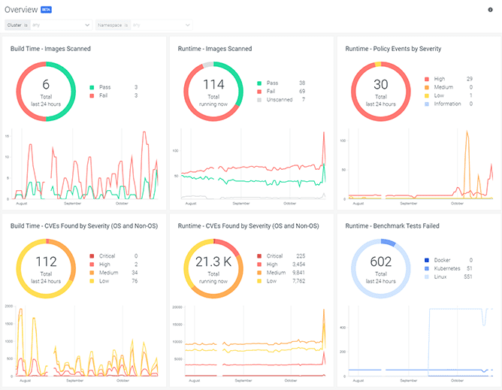Click the Kubernetes failed count 51
The width and height of the screenshot is (502, 390).
click(x=470, y=268)
